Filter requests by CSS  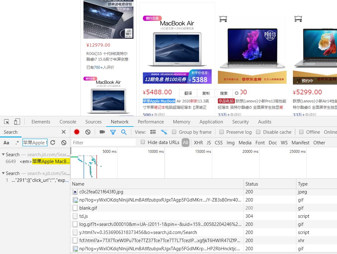point(219,142)
